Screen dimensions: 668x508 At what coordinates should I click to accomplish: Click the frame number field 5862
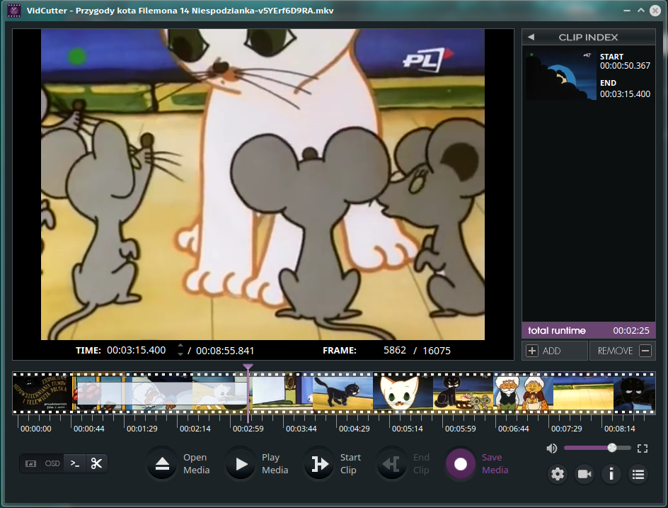(394, 350)
